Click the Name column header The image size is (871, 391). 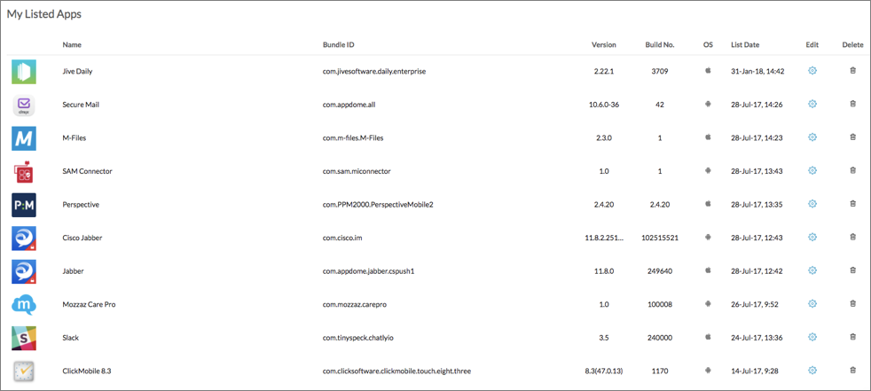point(72,45)
